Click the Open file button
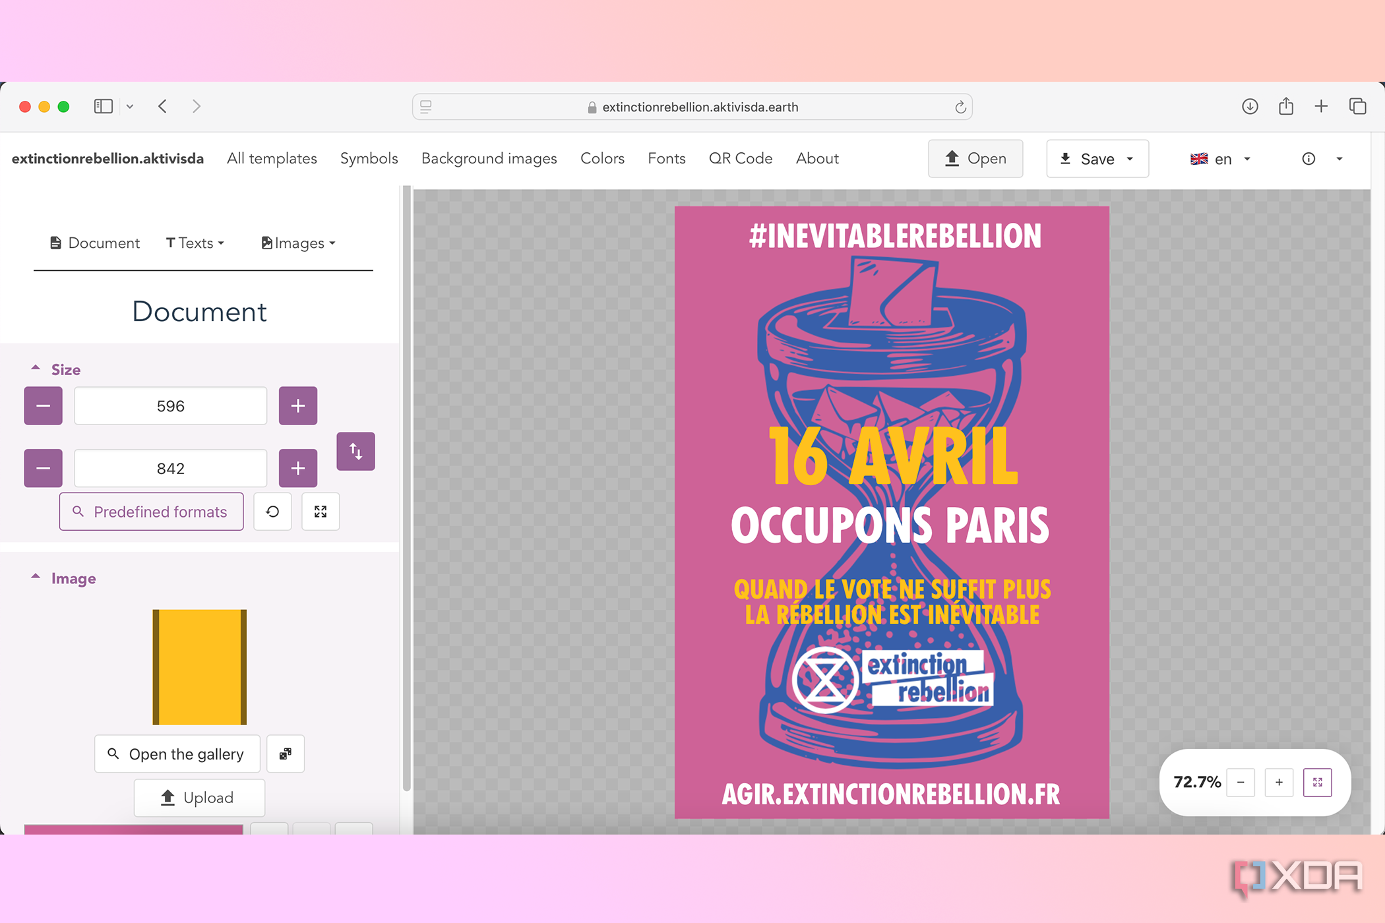The image size is (1385, 923). pos(975,159)
